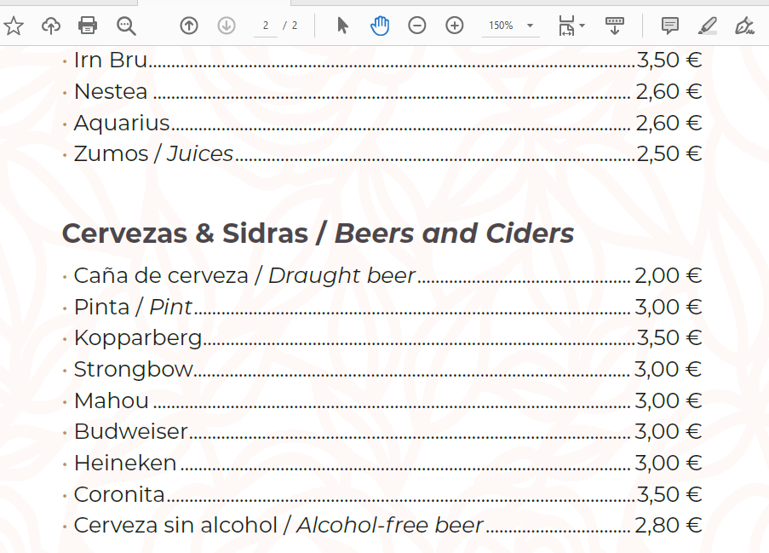Open the sign document pen tool

[x=744, y=26]
